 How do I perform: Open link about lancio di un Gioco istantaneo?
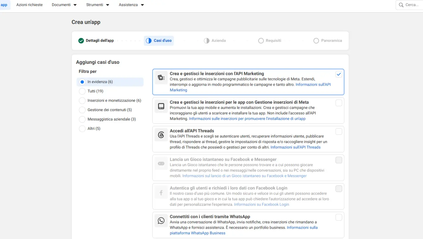click(x=244, y=176)
